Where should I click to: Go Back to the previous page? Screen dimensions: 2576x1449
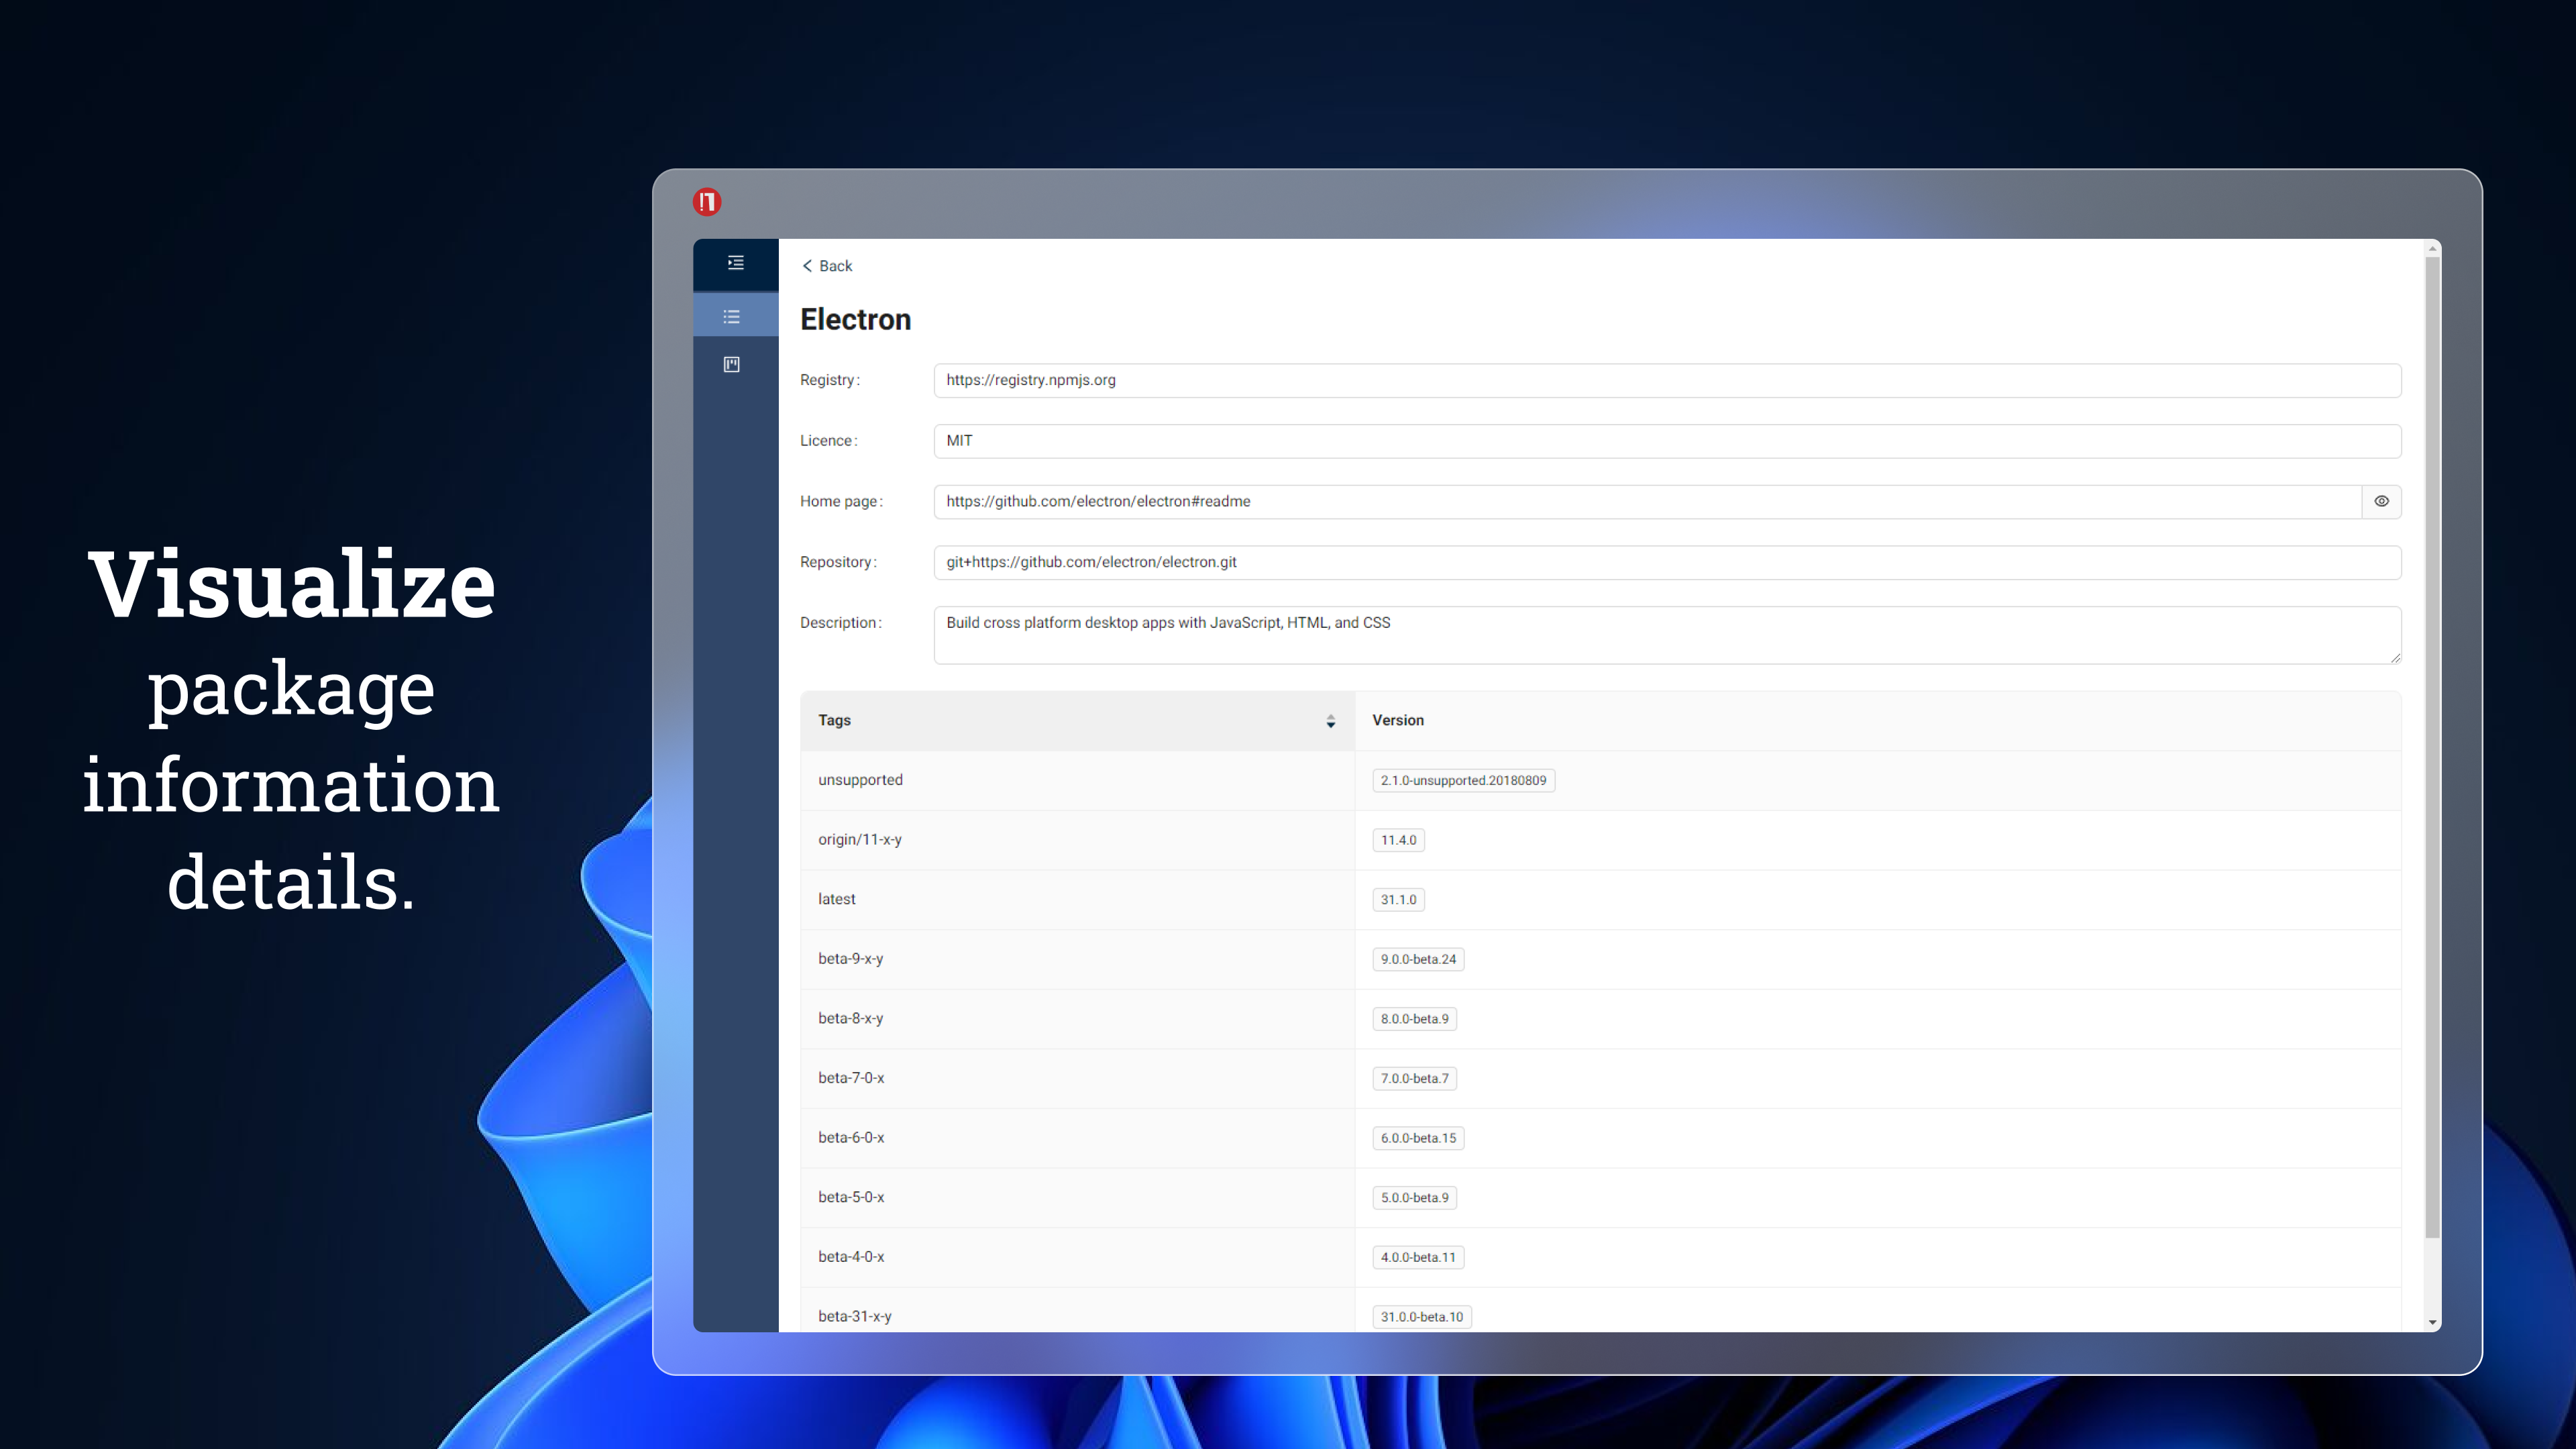click(827, 266)
